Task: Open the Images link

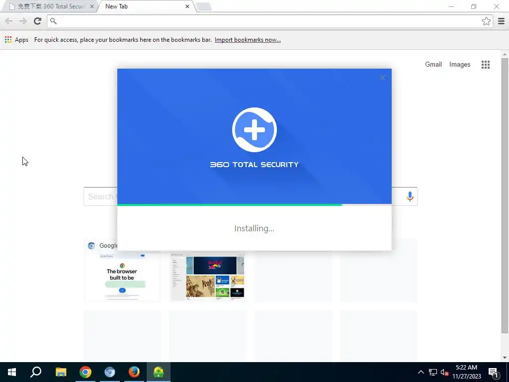Action: (459, 64)
